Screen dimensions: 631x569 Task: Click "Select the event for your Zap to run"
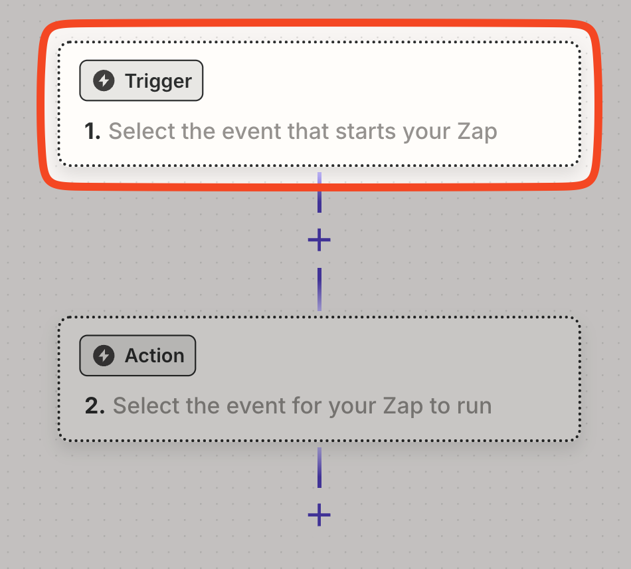[302, 405]
